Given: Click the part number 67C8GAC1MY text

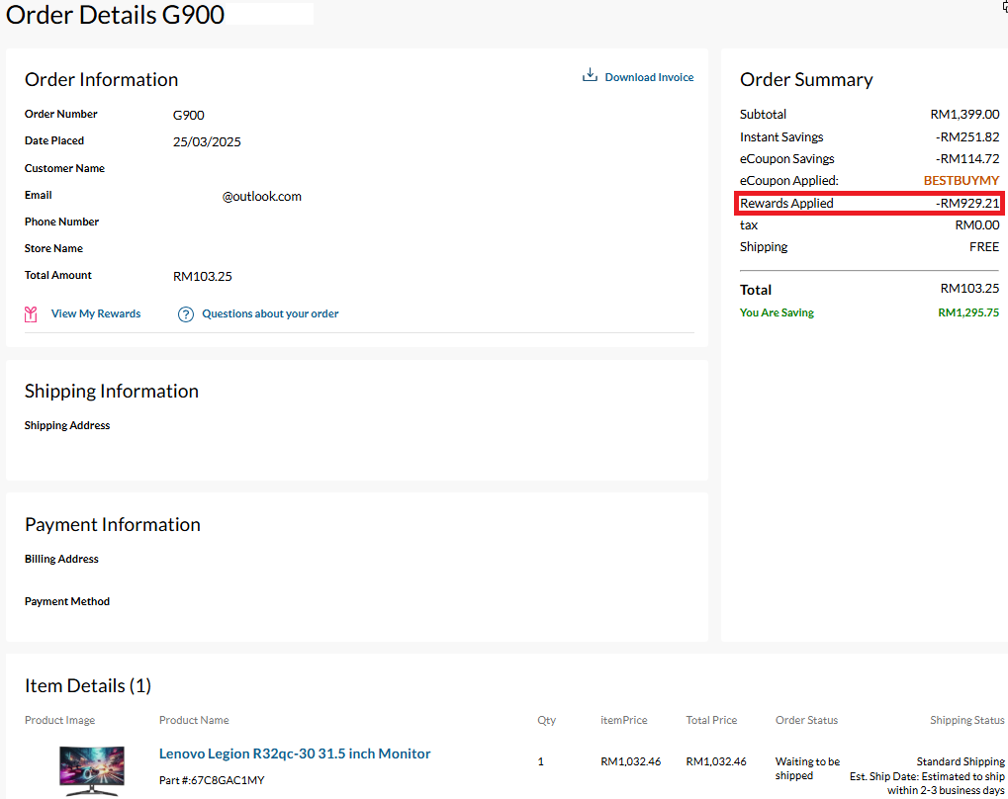Looking at the screenshot, I should [212, 780].
